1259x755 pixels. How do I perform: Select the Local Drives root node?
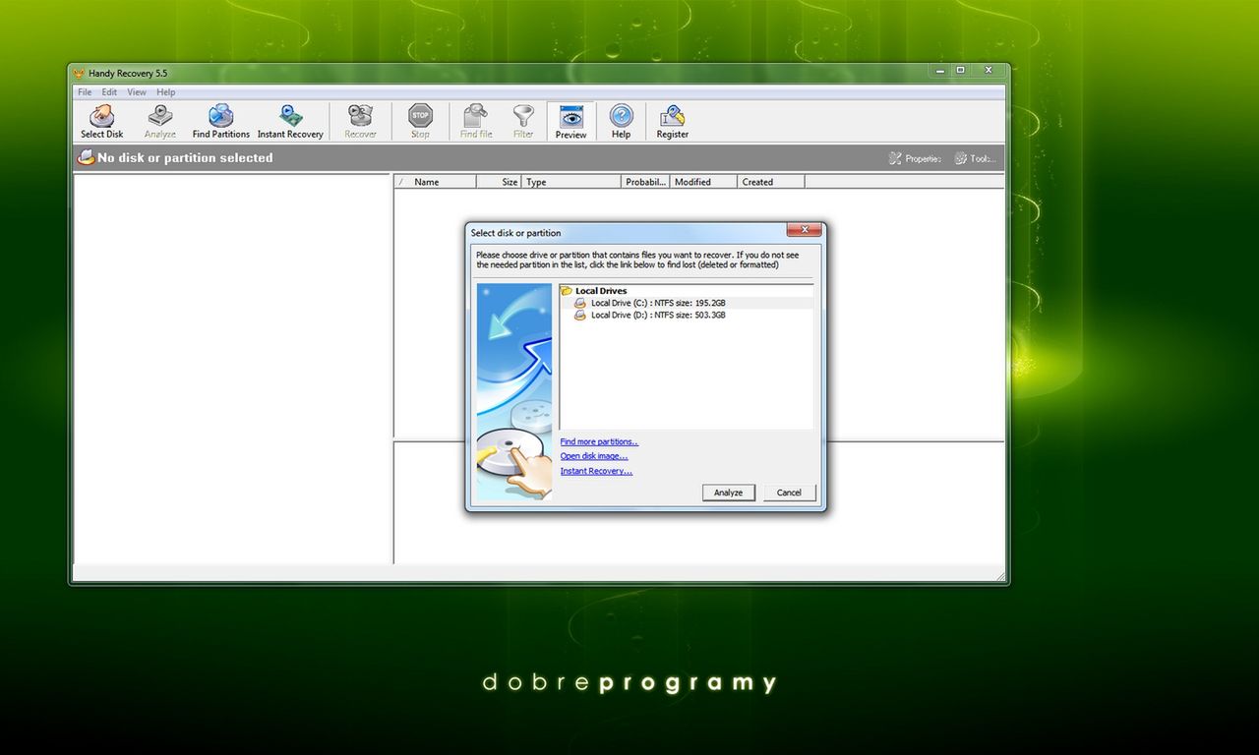point(601,291)
